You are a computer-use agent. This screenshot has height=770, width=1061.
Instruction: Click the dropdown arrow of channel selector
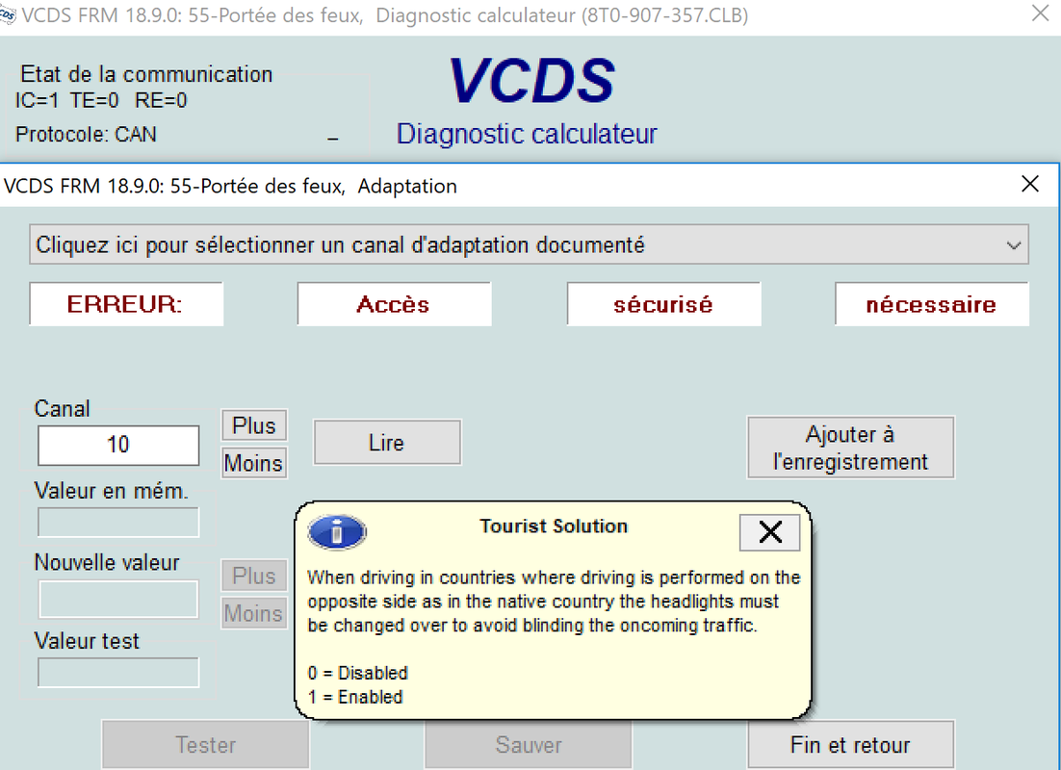1013,245
